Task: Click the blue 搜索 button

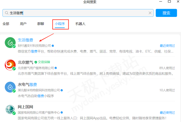Action: tap(166, 13)
